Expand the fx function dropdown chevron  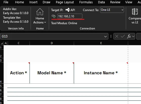point(133,36)
